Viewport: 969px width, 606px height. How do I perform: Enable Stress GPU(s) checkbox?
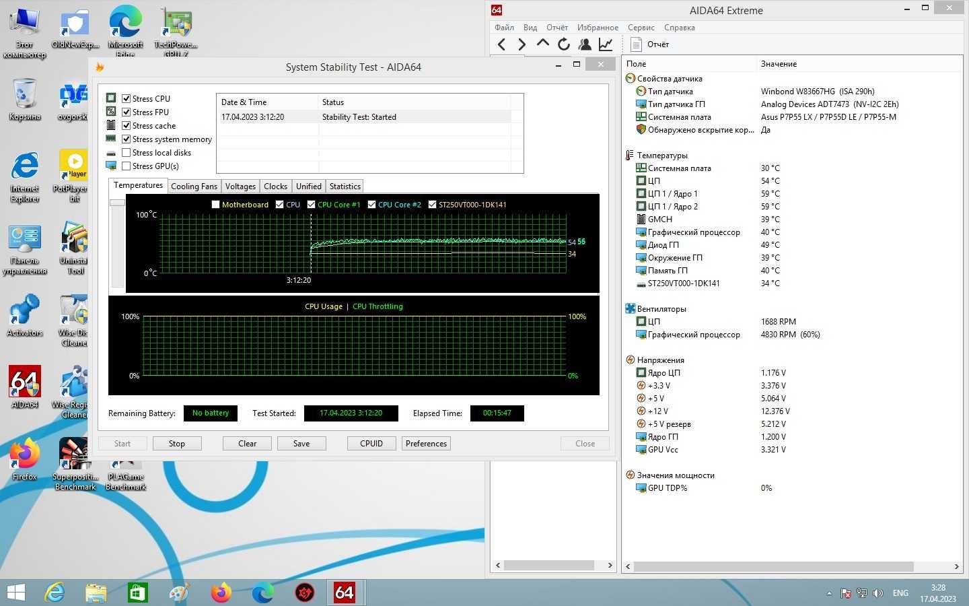click(126, 166)
